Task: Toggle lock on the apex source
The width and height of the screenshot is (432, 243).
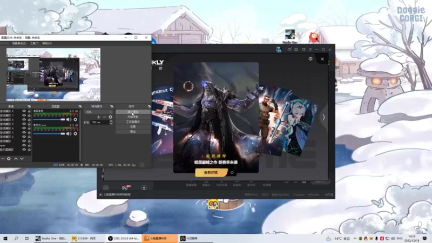Action: 29,145
